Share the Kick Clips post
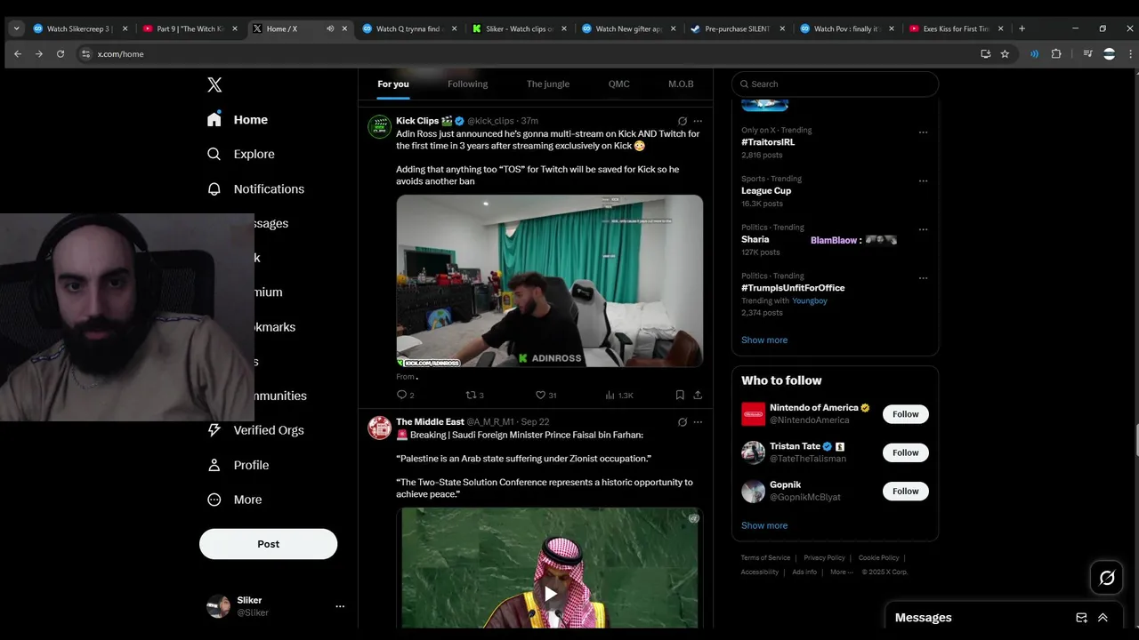1139x640 pixels. pyautogui.click(x=698, y=395)
